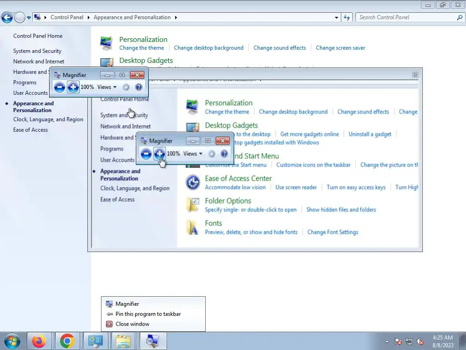Click the Magnifier taskbar button
Viewport: 466px width, 350px height.
click(x=153, y=341)
